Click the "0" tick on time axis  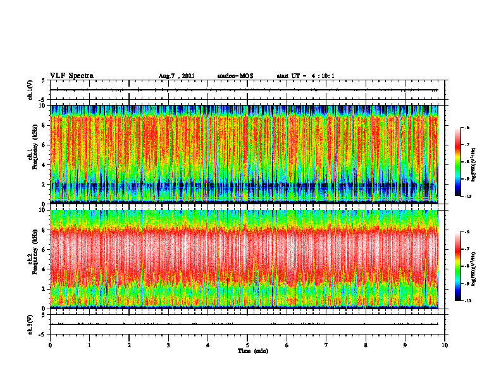pos(50,345)
